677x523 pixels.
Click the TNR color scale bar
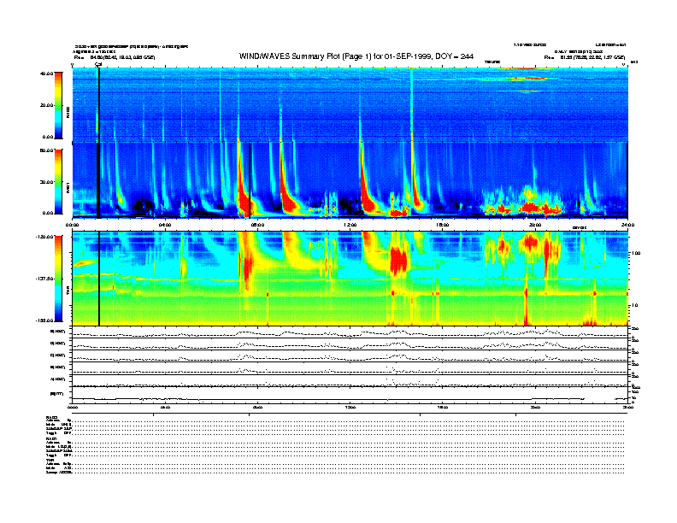pos(58,279)
